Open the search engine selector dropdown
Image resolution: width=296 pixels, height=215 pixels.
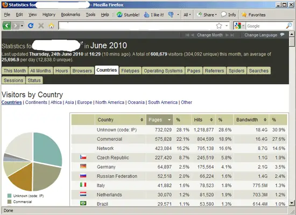[x=243, y=25]
